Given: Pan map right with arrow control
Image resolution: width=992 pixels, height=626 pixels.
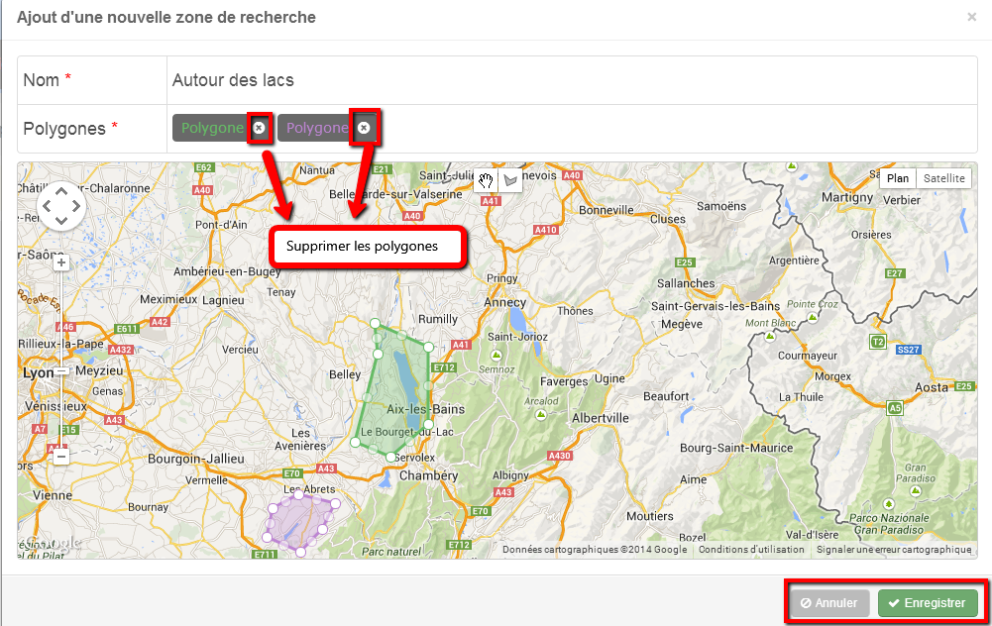Looking at the screenshot, I should [x=76, y=206].
